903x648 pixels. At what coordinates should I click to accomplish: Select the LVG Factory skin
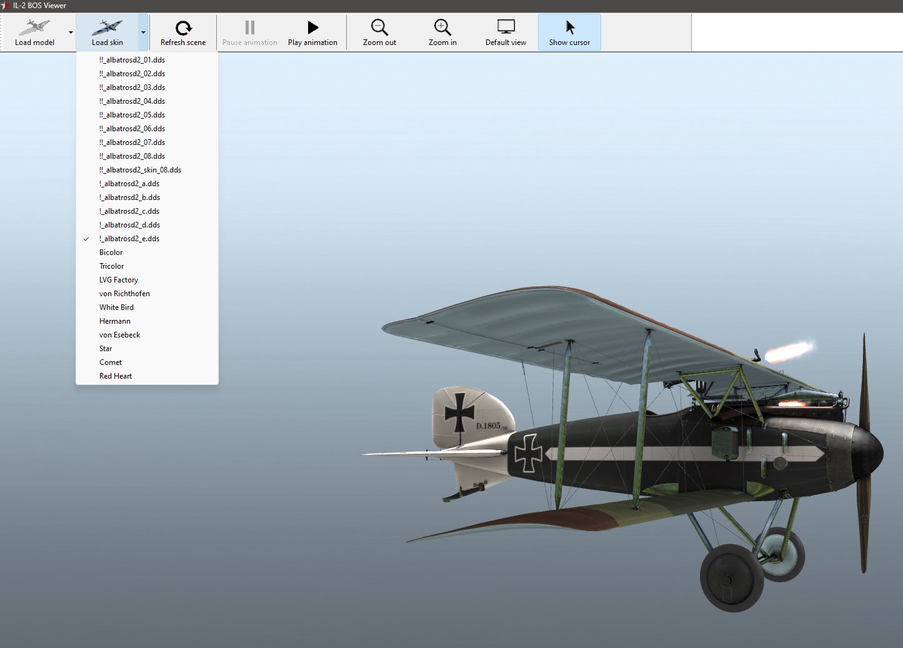(x=147, y=280)
